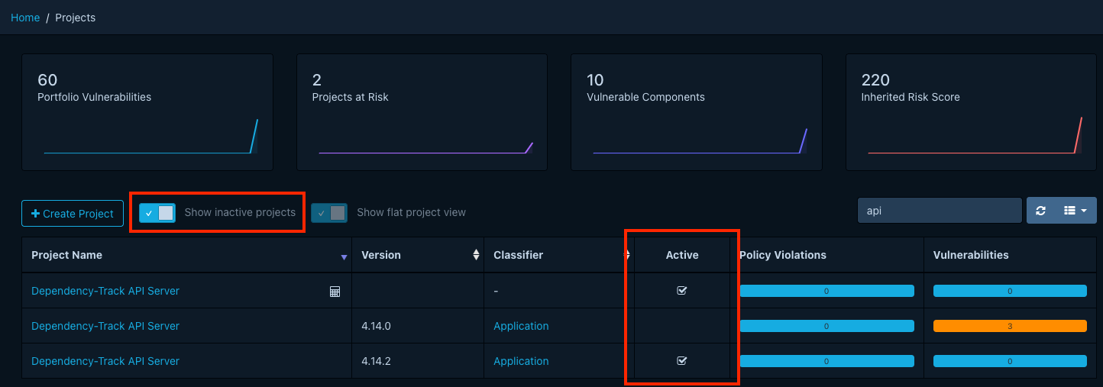Click the Portfolio Vulnerabilities card
The height and width of the screenshot is (387, 1103).
tap(147, 112)
